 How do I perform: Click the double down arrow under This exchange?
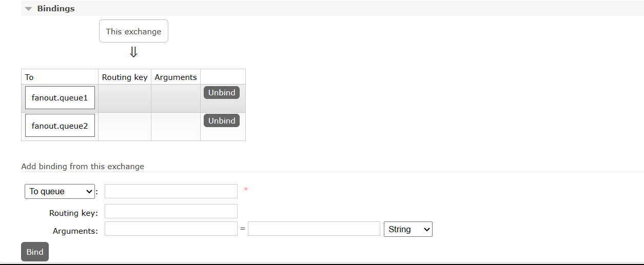(133, 52)
